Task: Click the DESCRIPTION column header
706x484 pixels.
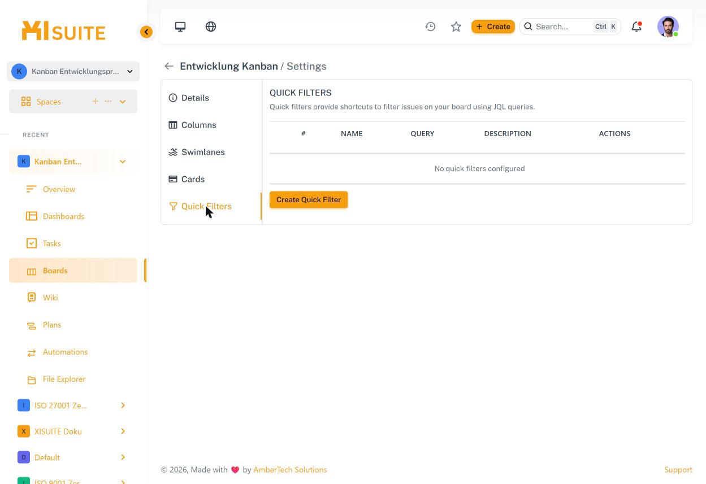Action: point(508,133)
